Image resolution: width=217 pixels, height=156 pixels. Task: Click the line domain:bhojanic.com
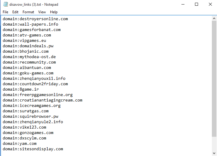tap(26, 51)
